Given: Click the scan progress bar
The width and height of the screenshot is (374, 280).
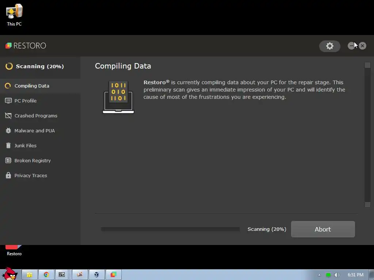Looking at the screenshot, I should click(170, 229).
